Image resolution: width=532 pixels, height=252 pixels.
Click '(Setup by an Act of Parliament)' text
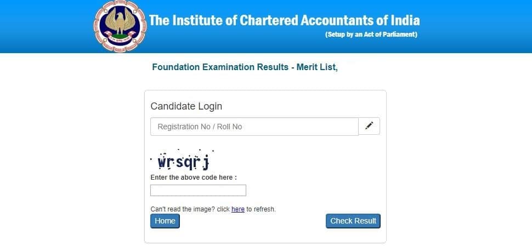point(371,35)
